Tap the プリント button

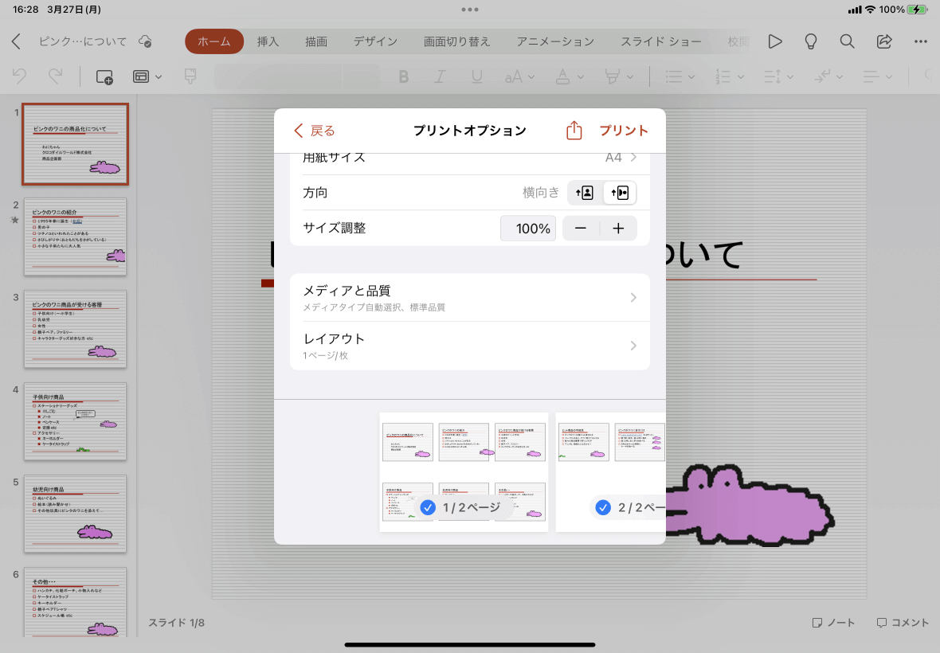click(x=624, y=131)
